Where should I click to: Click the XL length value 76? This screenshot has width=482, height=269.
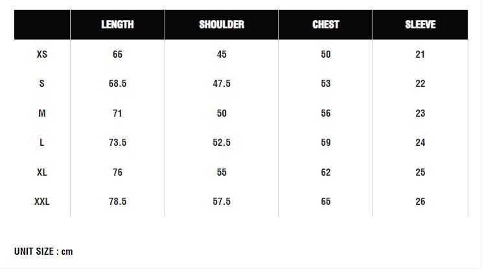point(117,172)
